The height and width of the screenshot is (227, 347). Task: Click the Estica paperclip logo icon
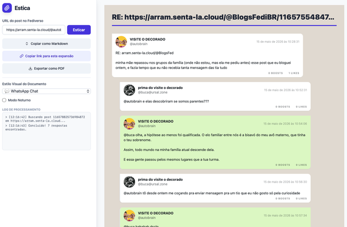[7, 8]
